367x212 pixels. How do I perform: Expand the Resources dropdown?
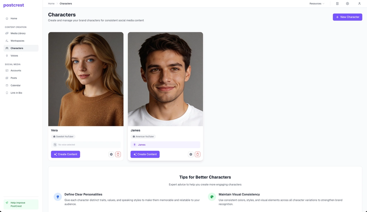click(317, 4)
